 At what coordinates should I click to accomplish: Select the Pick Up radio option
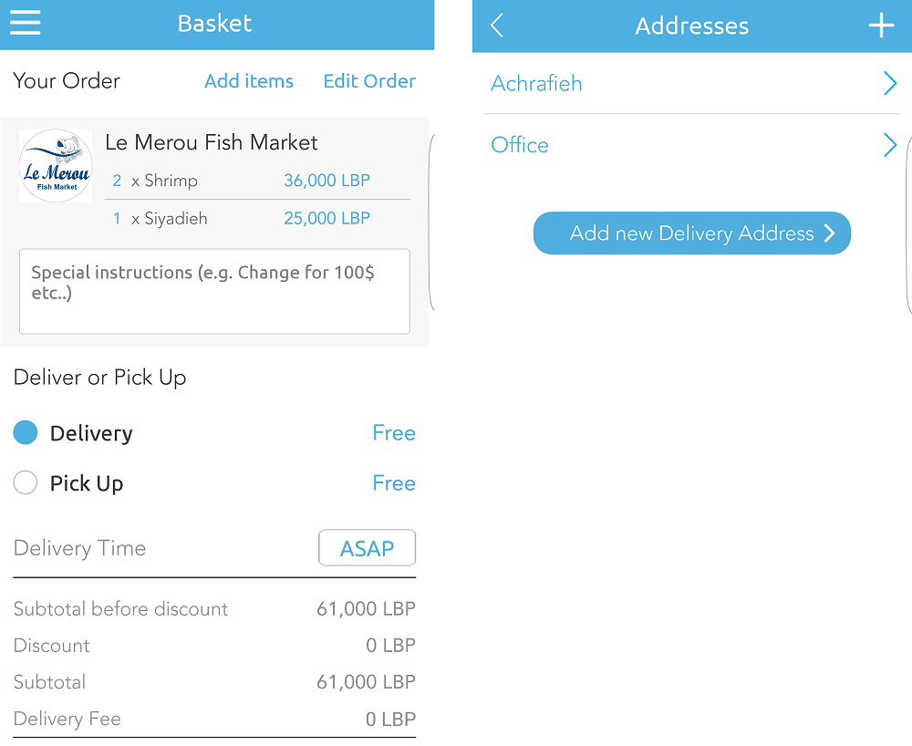tap(26, 483)
